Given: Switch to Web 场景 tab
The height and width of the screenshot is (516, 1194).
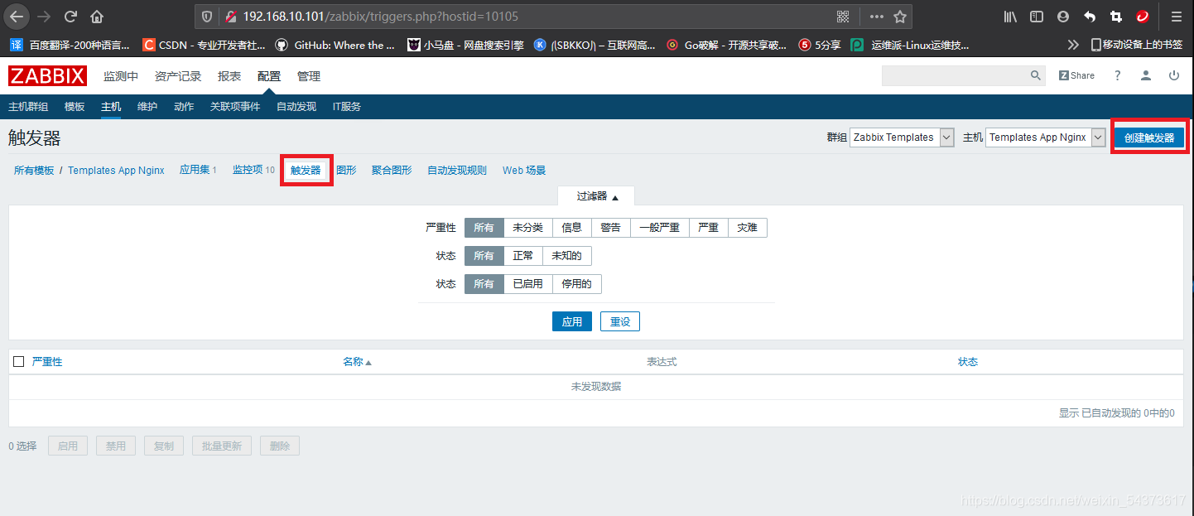Looking at the screenshot, I should click(x=524, y=171).
